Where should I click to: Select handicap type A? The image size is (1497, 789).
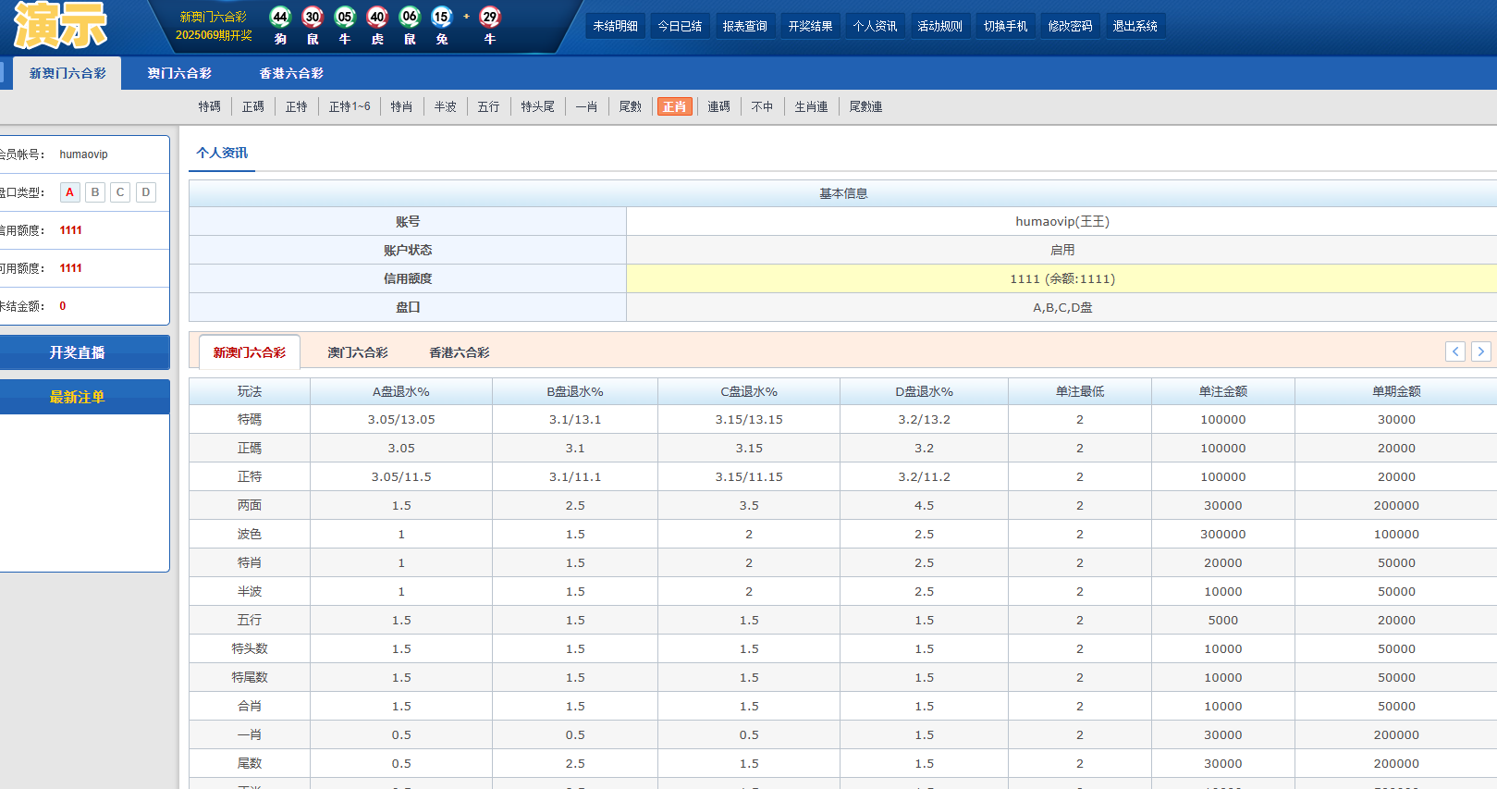click(70, 192)
